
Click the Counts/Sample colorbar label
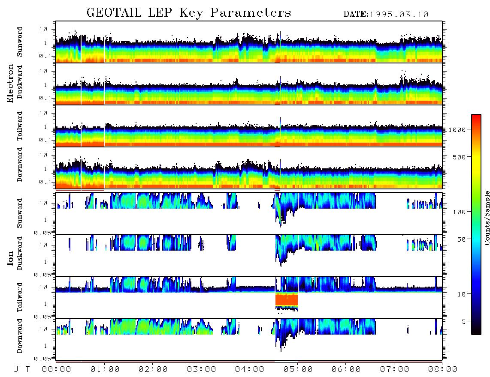(x=487, y=218)
